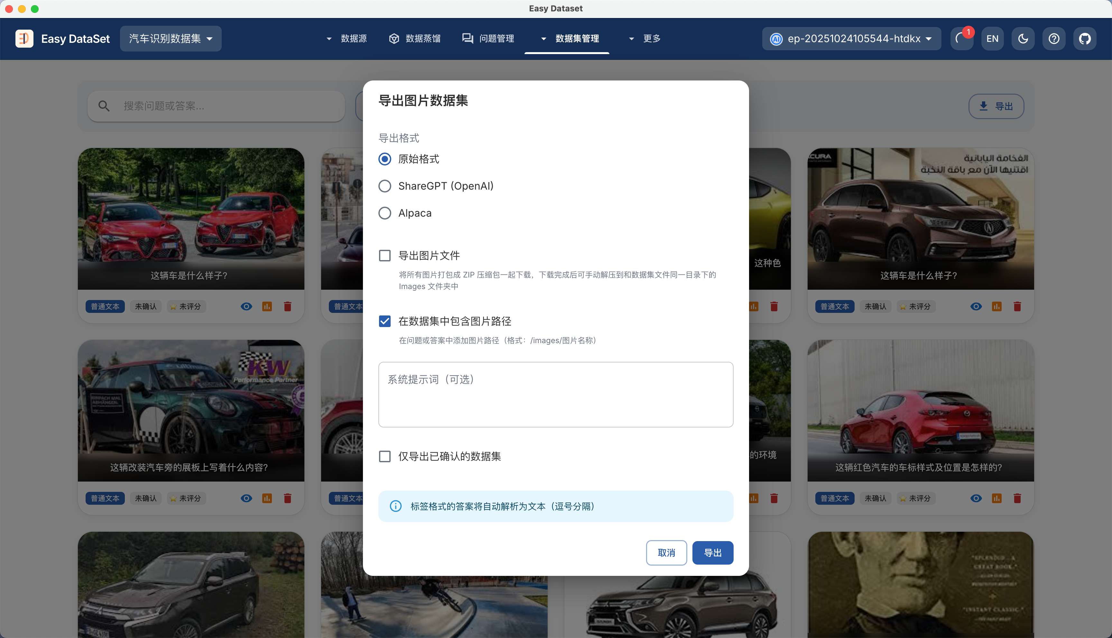1112x638 pixels.
Task: Toggle dark mode moon icon
Action: tap(1023, 39)
